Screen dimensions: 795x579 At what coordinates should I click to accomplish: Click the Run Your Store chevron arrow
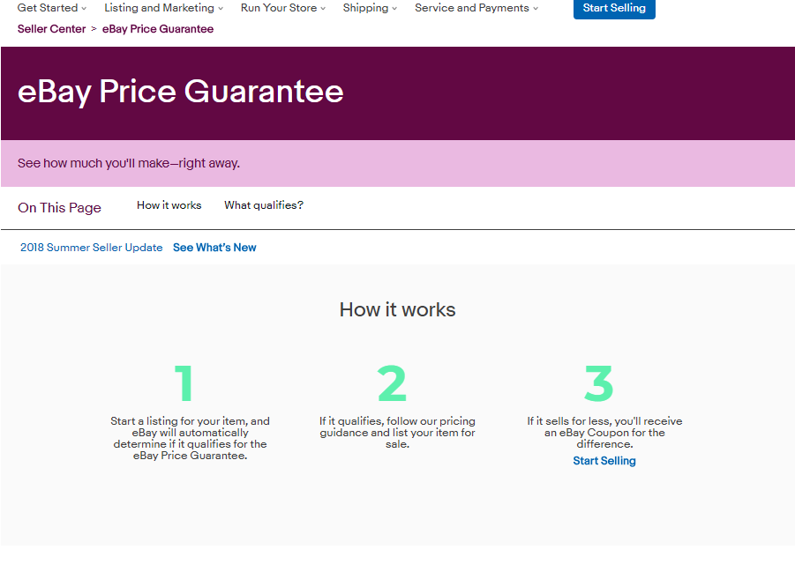[323, 9]
